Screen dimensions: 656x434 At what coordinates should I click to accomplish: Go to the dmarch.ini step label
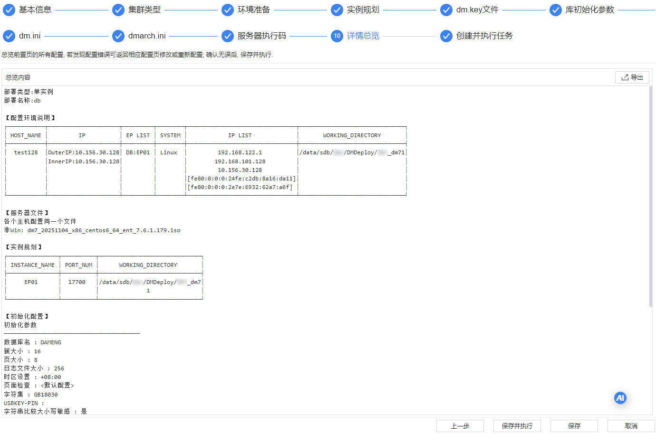[147, 36]
